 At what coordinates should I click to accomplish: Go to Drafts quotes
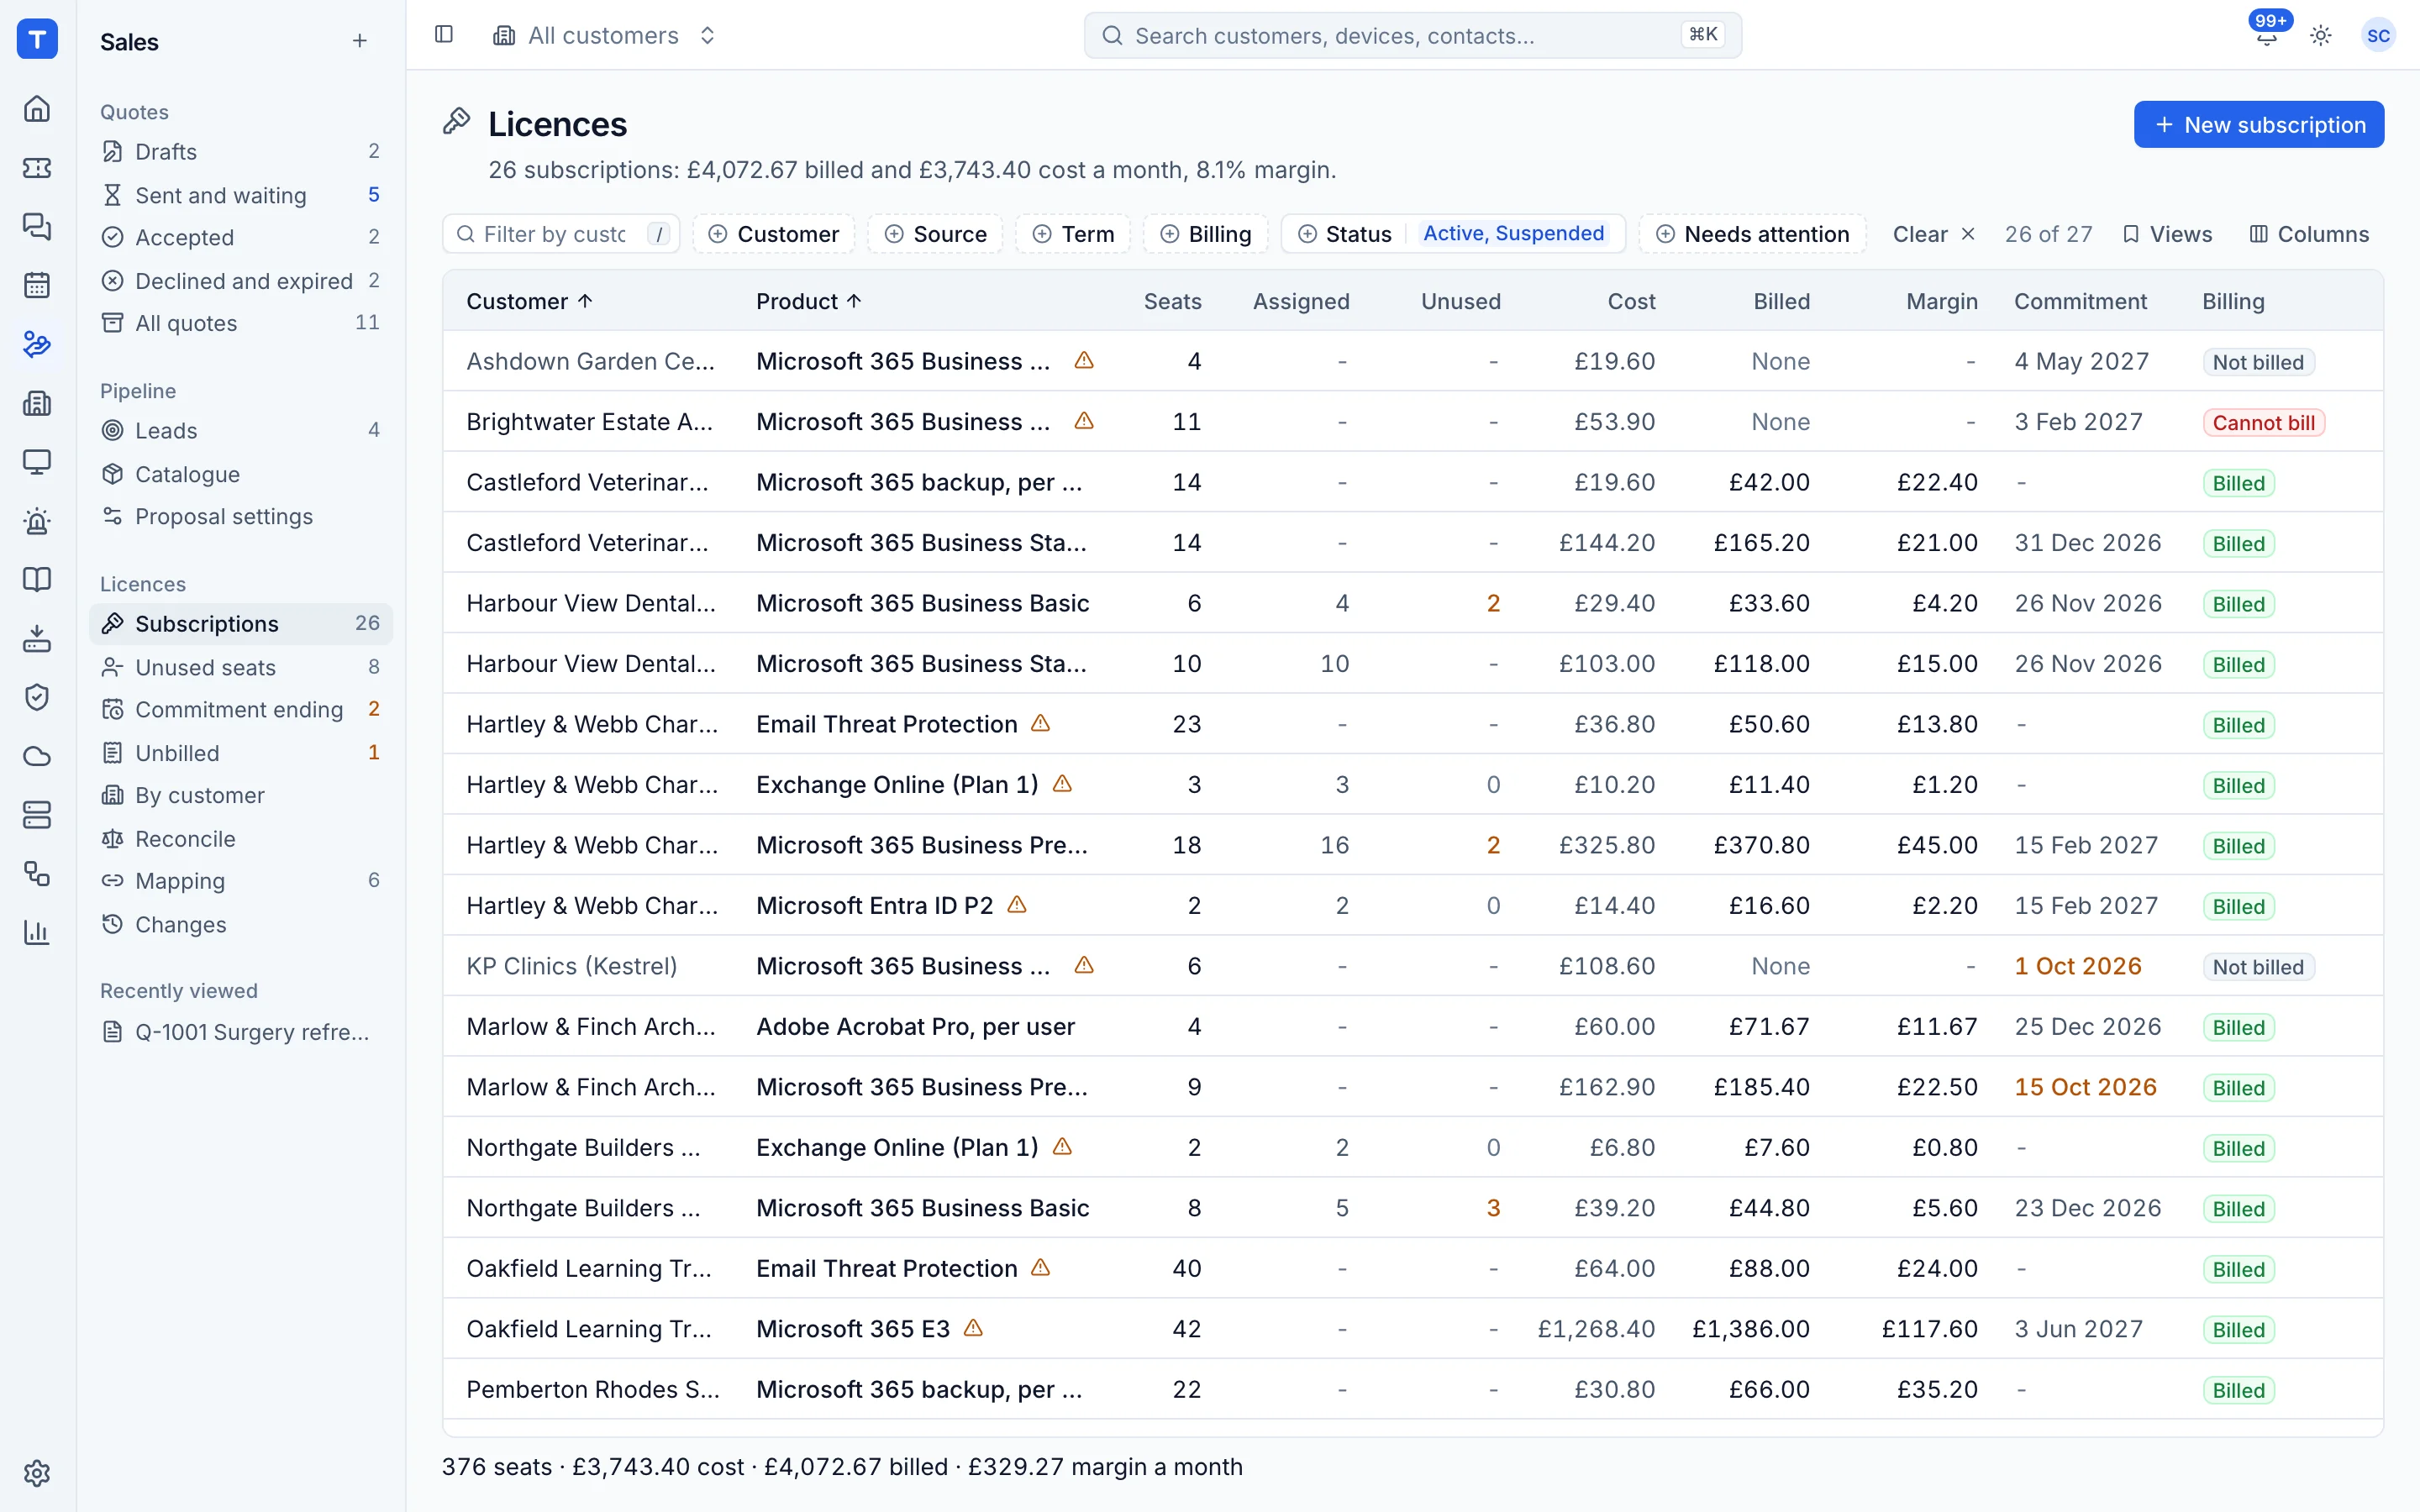[240, 151]
